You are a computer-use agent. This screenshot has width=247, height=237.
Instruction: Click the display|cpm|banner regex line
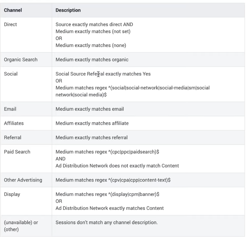tap(107, 195)
